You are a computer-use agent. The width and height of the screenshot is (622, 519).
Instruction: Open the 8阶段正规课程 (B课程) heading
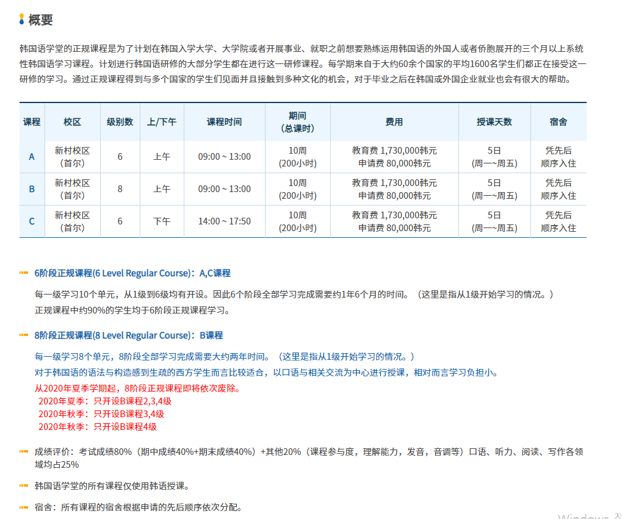(x=129, y=335)
